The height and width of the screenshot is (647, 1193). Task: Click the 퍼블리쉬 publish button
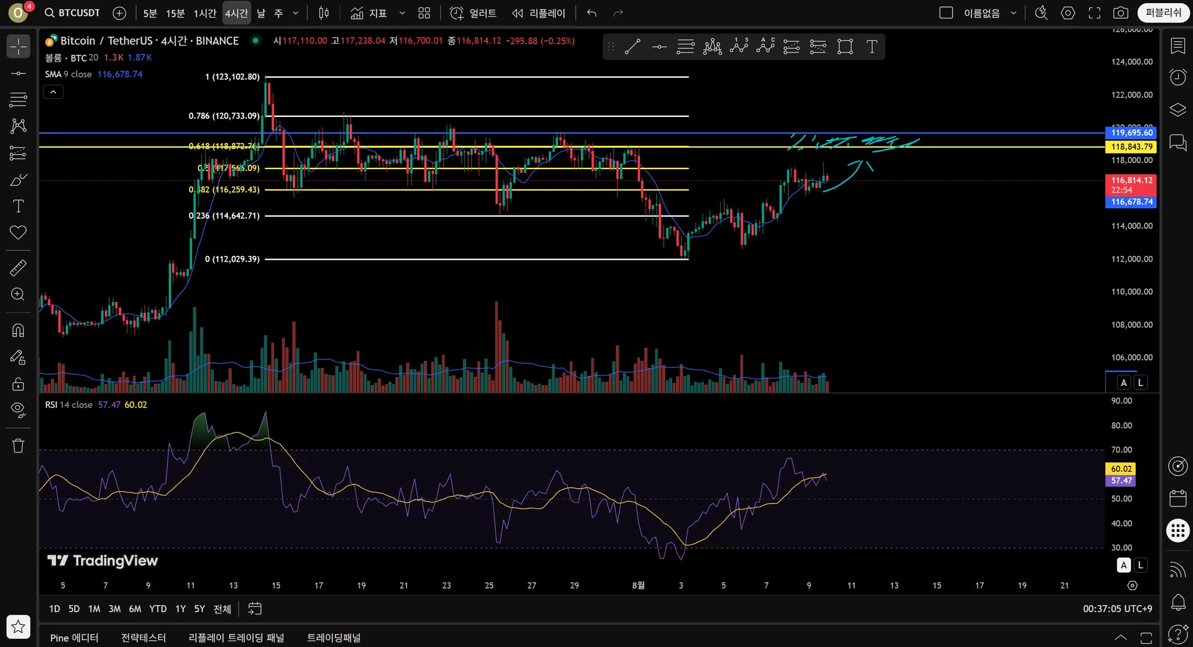(x=1163, y=13)
